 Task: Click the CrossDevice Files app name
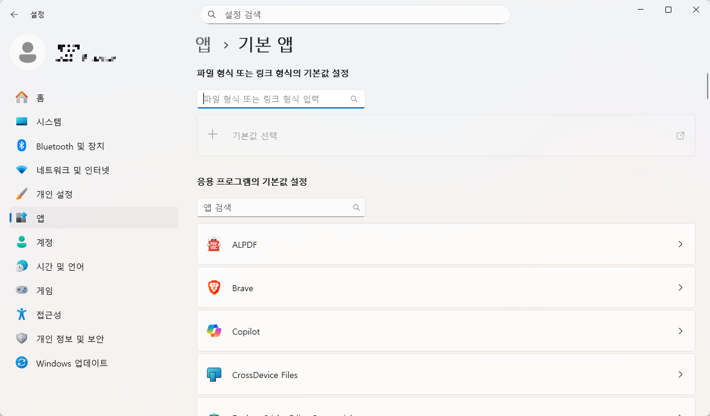tap(265, 375)
